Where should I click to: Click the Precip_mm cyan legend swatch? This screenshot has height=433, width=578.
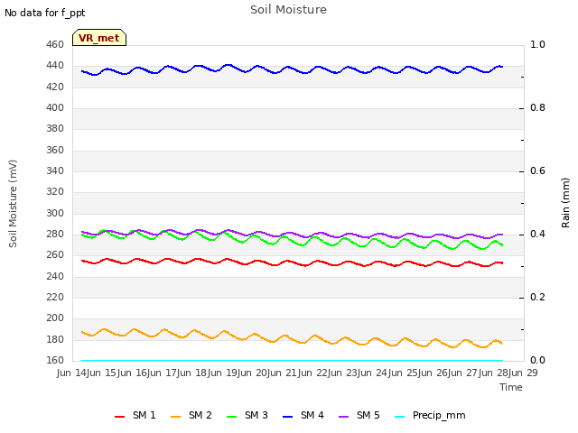[x=399, y=417]
